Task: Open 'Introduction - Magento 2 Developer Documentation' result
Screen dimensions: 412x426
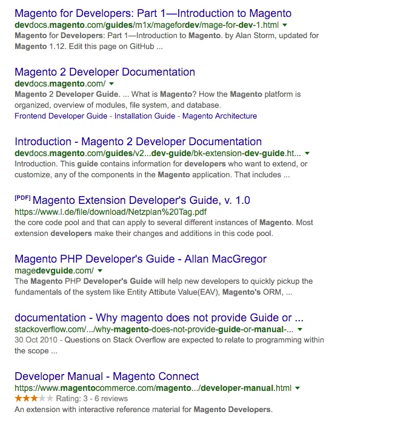Action: 138,142
